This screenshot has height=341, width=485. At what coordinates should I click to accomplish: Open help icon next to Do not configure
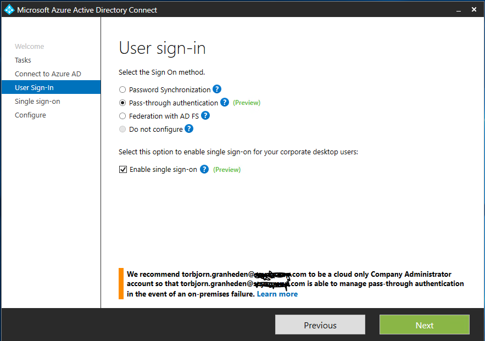(x=189, y=128)
